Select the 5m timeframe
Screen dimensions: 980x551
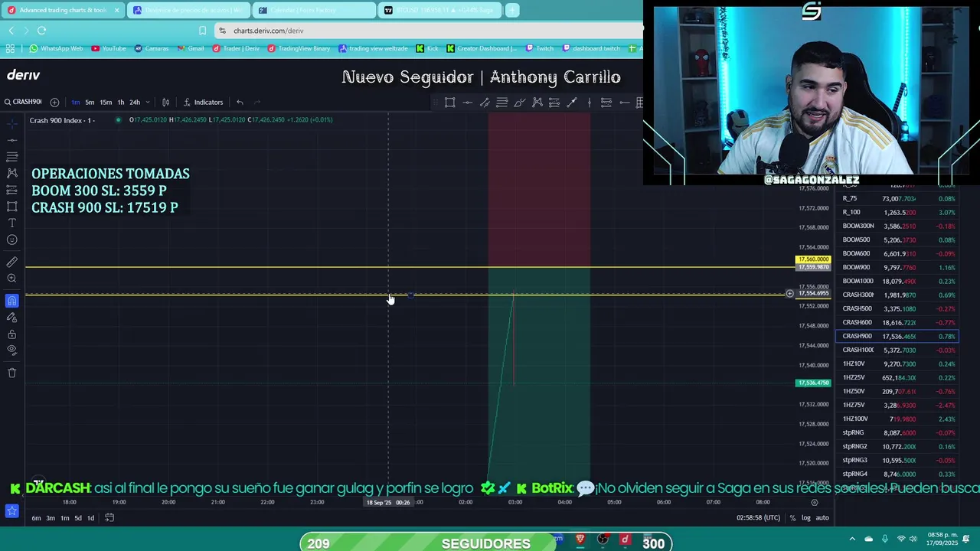pos(90,102)
